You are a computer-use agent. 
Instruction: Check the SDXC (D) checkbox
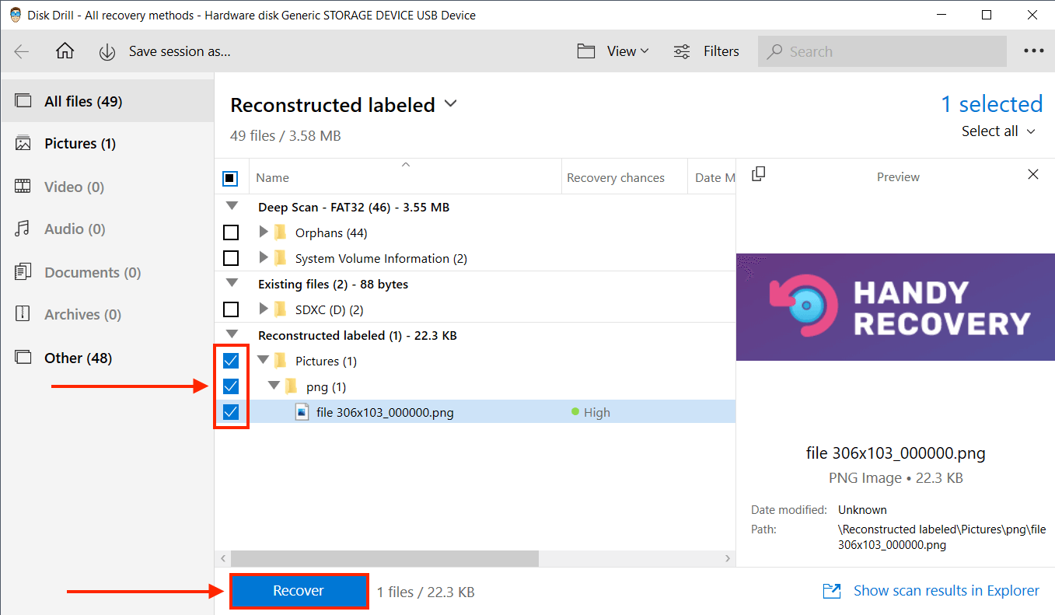231,309
